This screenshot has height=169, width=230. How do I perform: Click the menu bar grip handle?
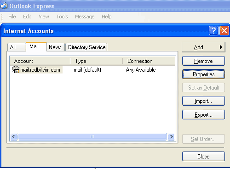tap(2, 17)
